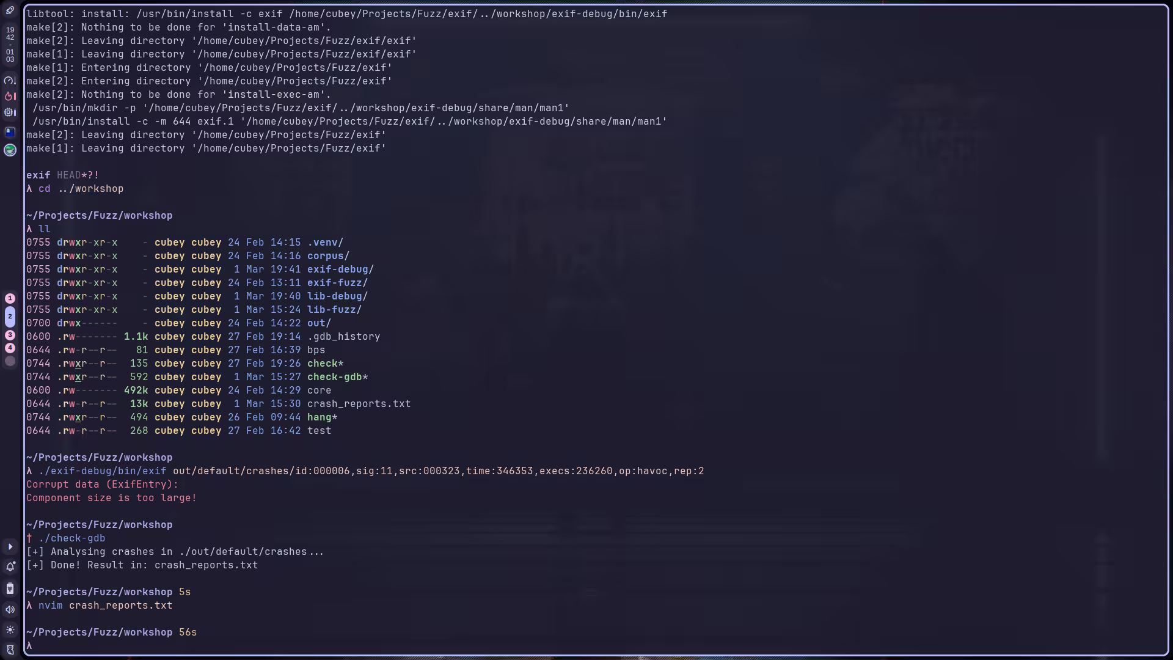Click the blue window tray icon

tap(10, 131)
